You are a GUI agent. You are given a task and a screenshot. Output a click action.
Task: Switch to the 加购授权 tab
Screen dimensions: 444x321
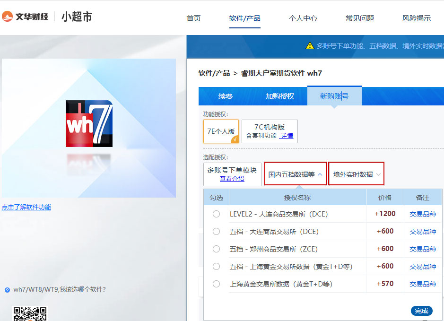[279, 96]
